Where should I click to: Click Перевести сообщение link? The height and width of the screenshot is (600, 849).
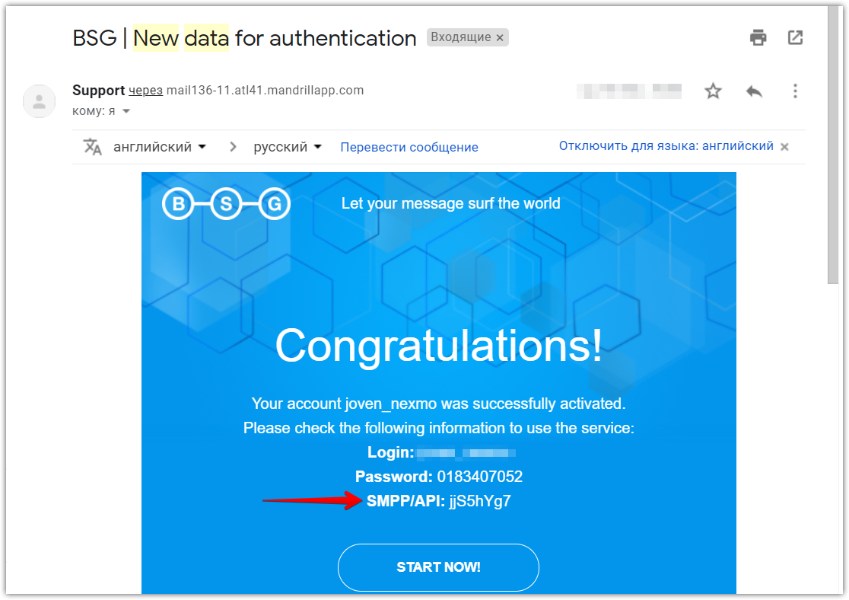click(409, 148)
